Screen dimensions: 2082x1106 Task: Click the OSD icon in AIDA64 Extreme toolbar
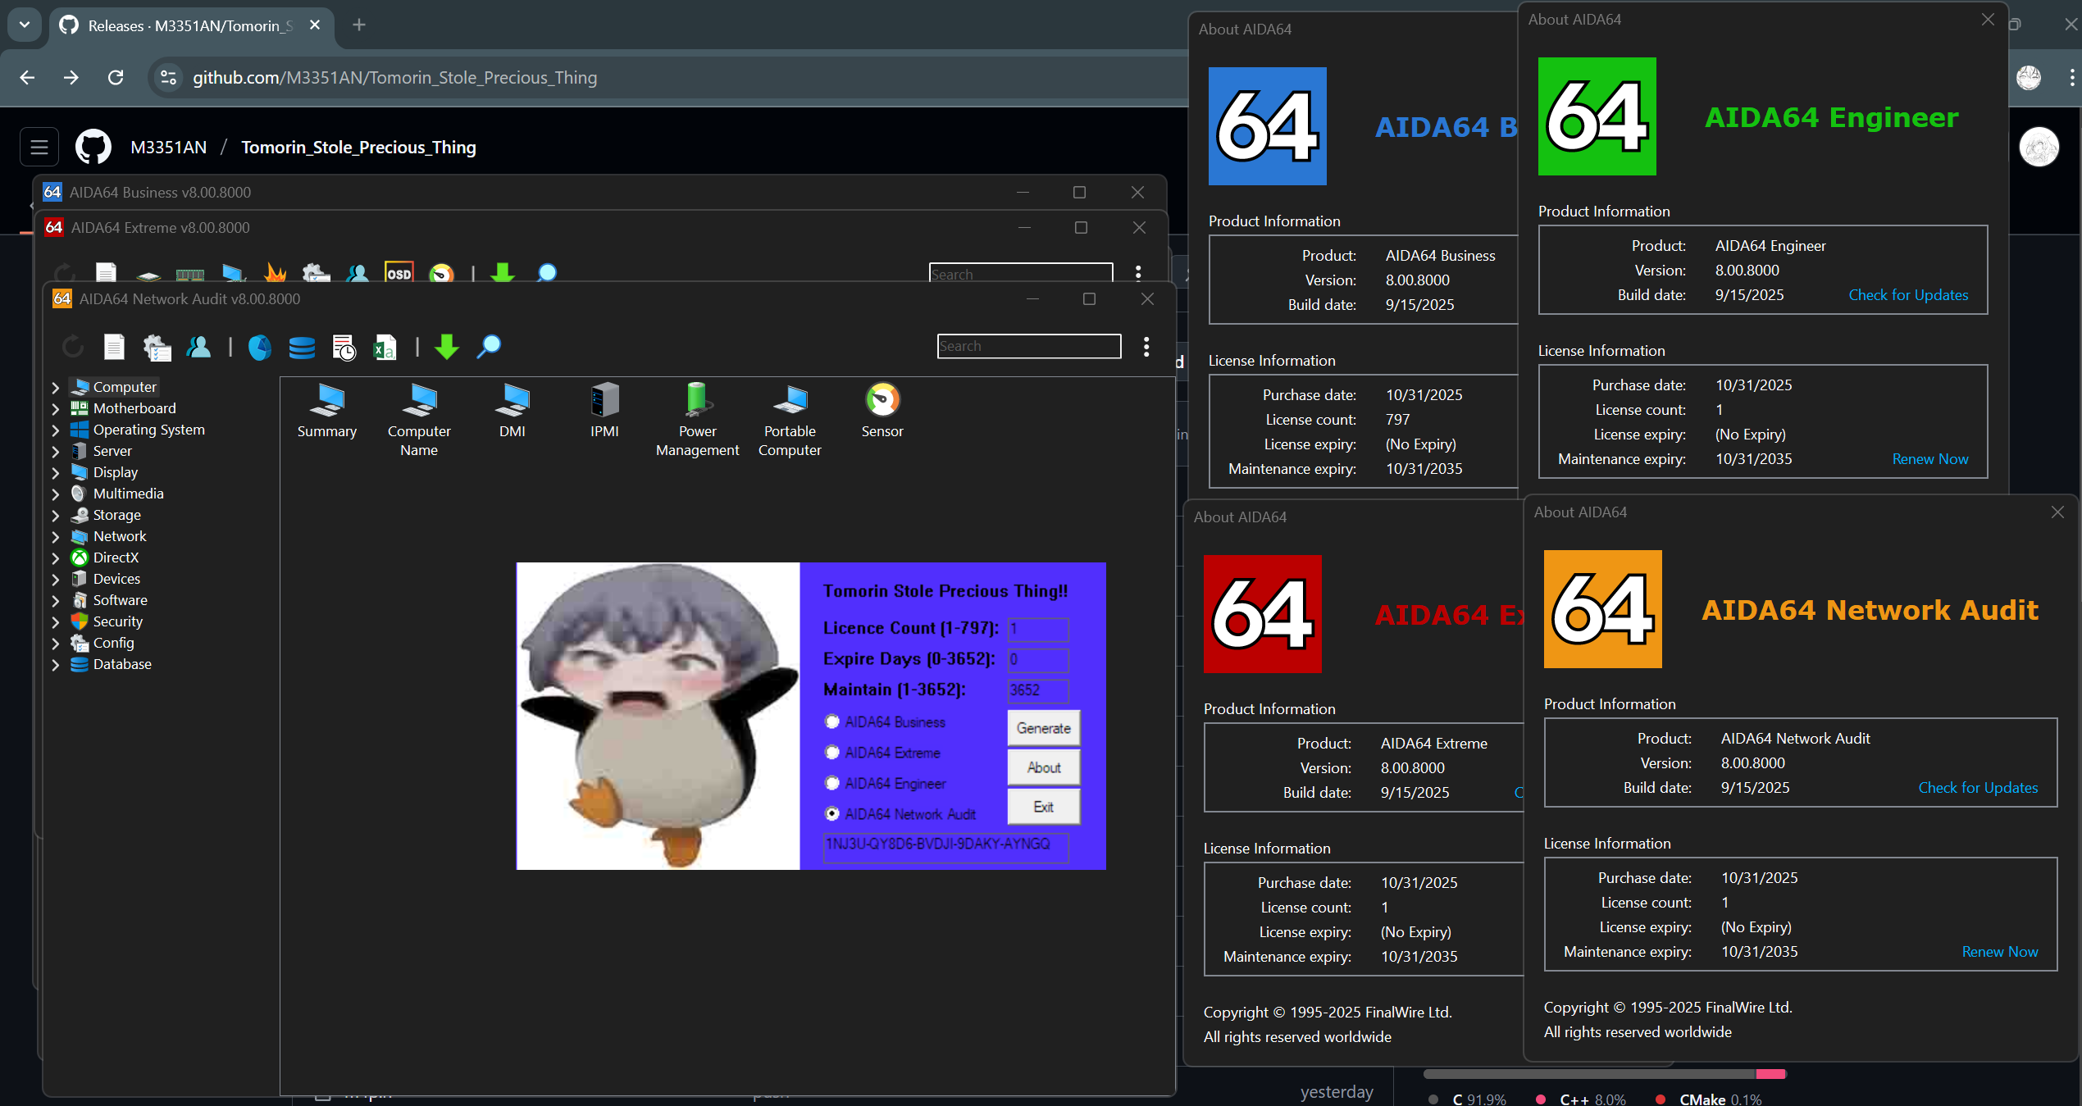click(x=399, y=273)
